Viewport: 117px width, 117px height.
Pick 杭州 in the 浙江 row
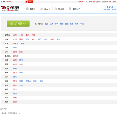(x=15, y=64)
